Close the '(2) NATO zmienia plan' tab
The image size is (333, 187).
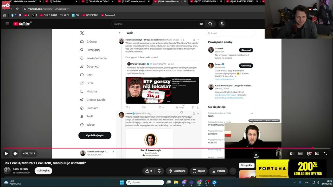(149, 2)
